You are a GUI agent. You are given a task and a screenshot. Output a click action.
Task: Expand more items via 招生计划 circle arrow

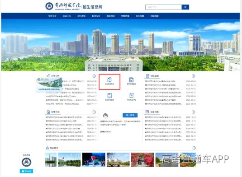tap(94, 112)
